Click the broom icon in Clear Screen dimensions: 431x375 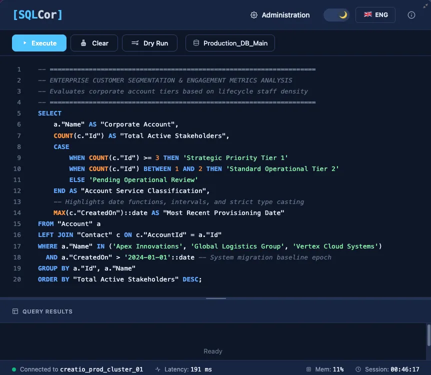point(83,43)
